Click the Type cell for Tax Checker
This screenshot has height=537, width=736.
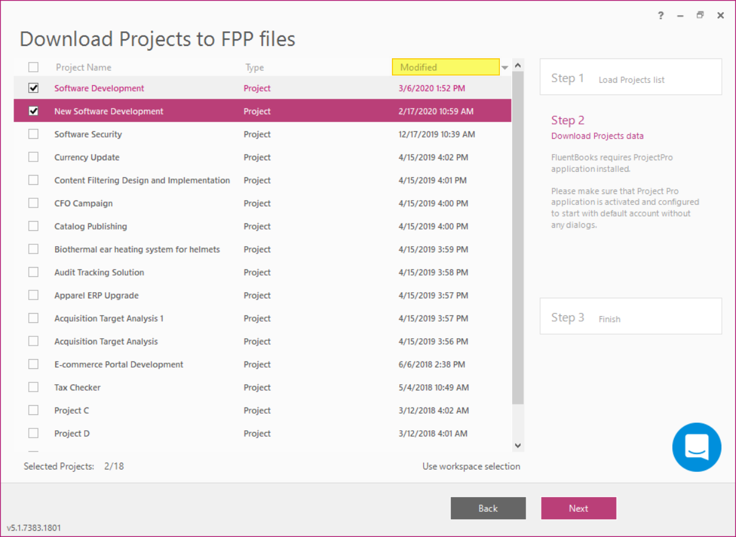coord(257,387)
